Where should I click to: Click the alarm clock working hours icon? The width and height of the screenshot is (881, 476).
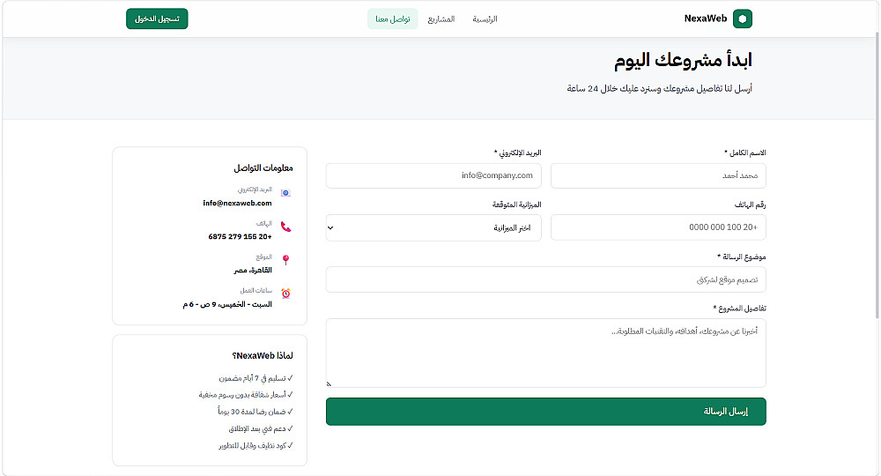click(286, 294)
